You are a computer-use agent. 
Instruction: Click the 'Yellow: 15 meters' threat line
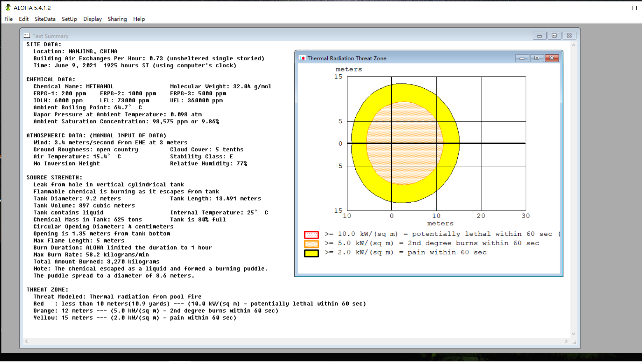pos(135,318)
